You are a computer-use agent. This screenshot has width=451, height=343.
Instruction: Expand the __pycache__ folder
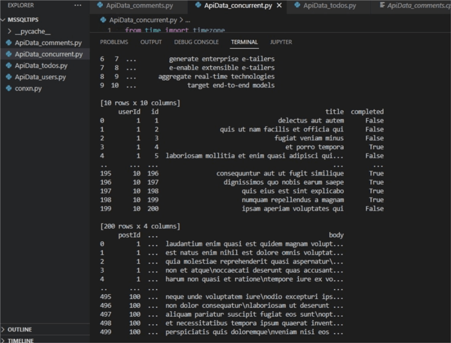click(10, 32)
